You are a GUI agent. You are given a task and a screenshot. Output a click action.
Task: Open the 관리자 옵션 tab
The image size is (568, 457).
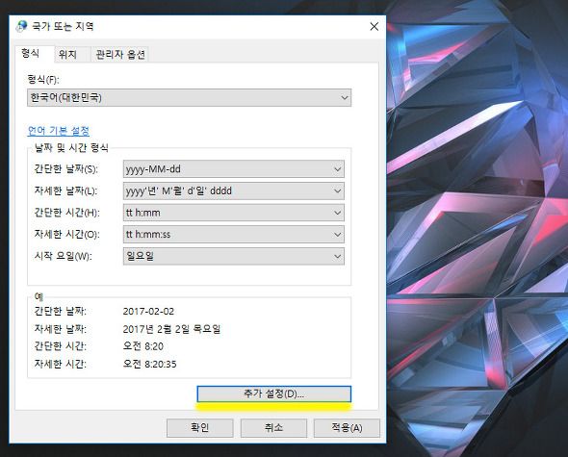point(120,54)
